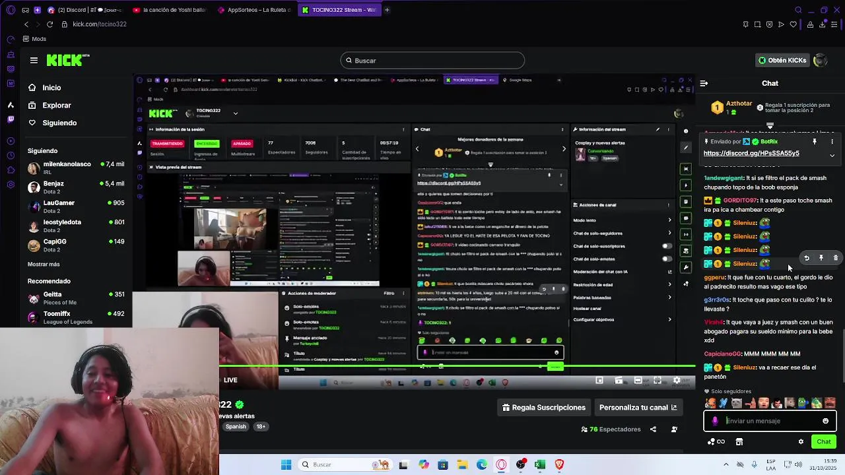Collapse the top gifters leaderboard handle
Screen dimensions: 845x475
(x=770, y=125)
